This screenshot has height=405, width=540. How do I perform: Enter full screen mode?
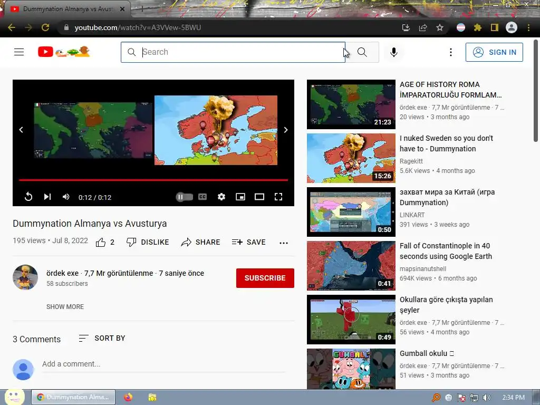click(278, 197)
